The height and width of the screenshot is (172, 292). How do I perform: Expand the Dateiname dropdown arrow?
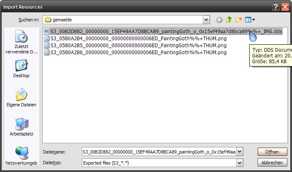(240, 152)
